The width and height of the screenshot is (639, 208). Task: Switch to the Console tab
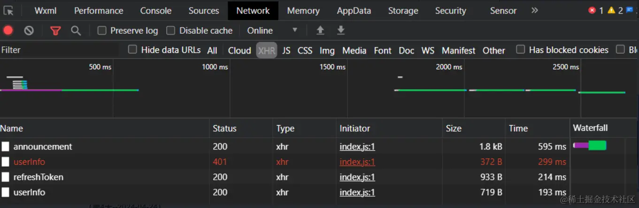(x=156, y=11)
